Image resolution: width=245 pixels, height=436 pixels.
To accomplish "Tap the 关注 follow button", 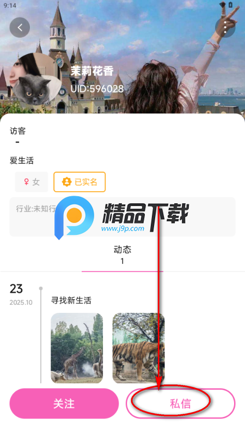I will [x=64, y=403].
